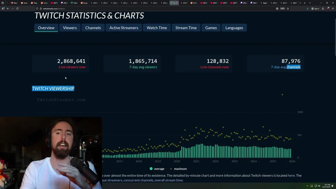Open the Stream Time tab
The height and width of the screenshot is (189, 336).
pos(186,28)
